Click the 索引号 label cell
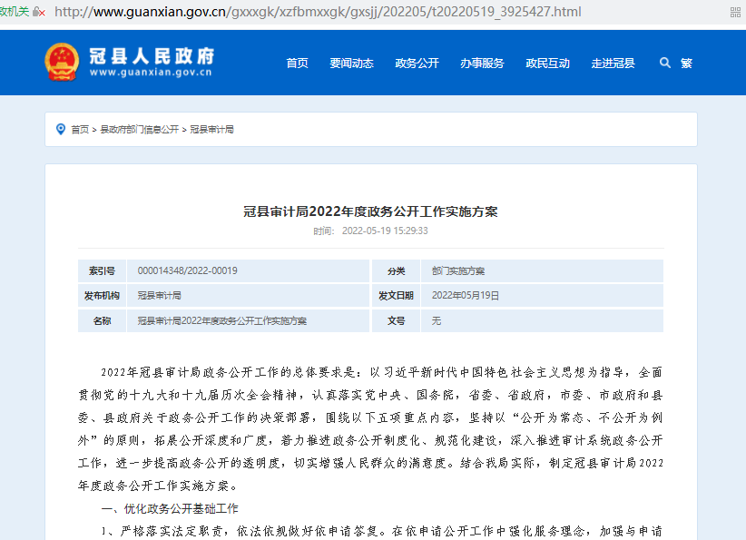This screenshot has height=540, width=746. 102,270
